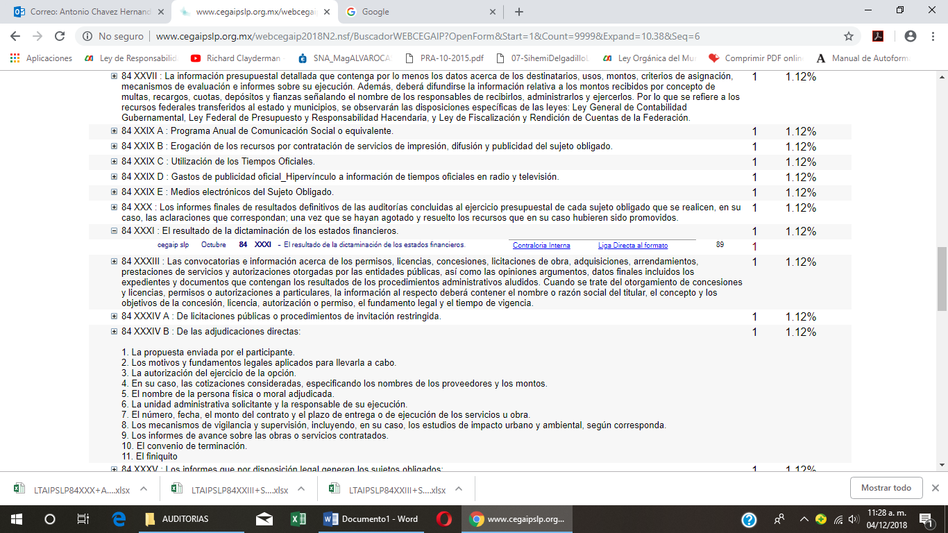
Task: Open the Apps shortcut in bookmarks bar
Action: (x=42, y=58)
